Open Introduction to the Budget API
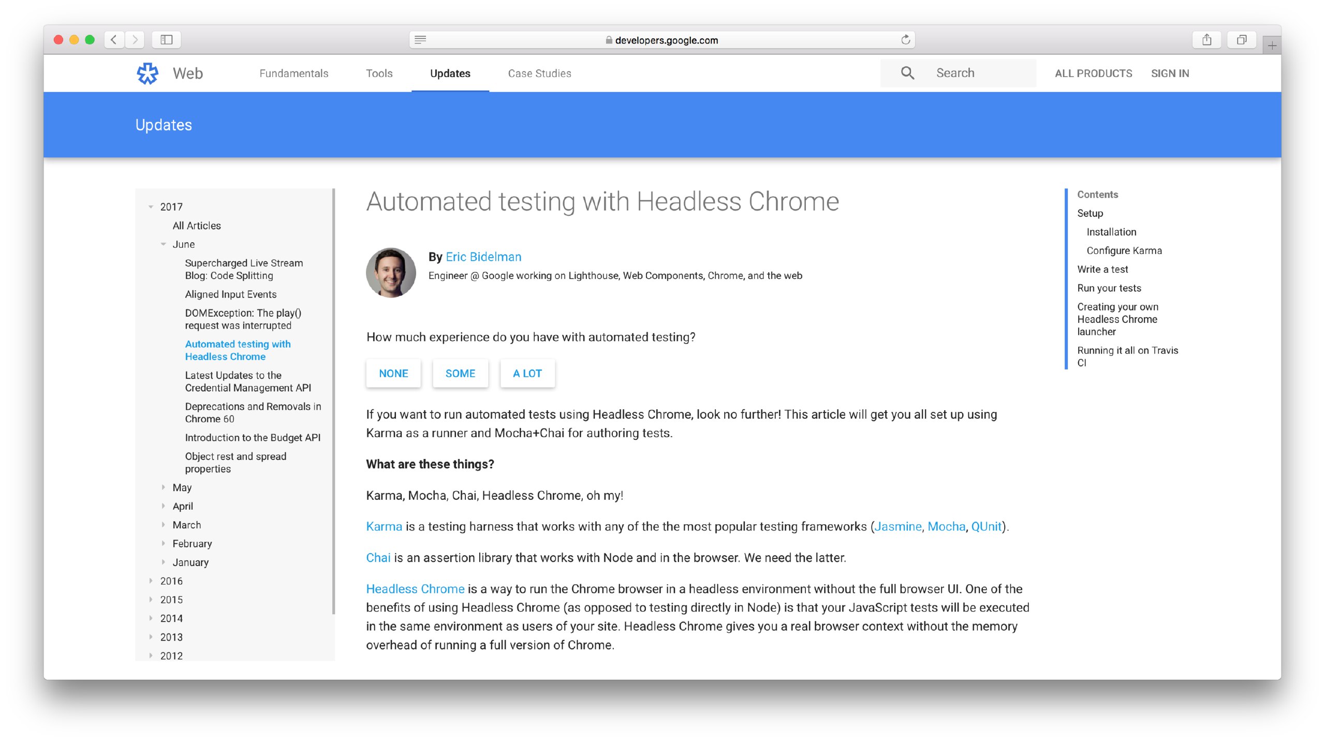 point(253,437)
